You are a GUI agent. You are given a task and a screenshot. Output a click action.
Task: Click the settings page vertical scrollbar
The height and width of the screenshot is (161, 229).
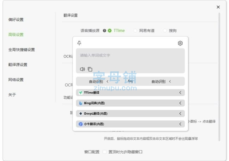(219, 77)
